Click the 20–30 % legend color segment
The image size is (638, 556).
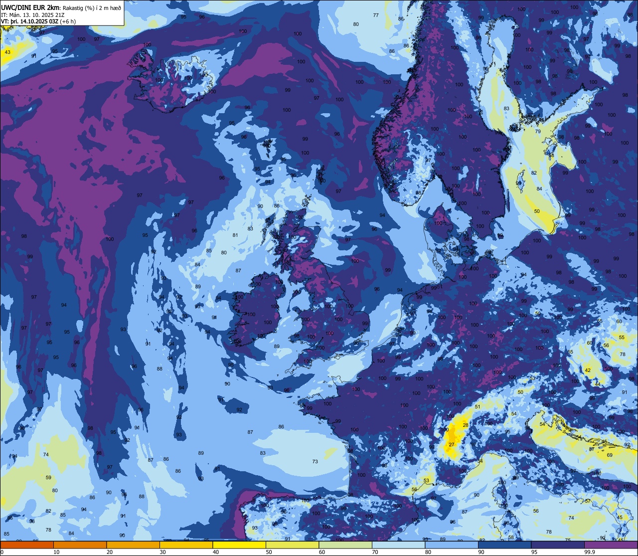133,545
